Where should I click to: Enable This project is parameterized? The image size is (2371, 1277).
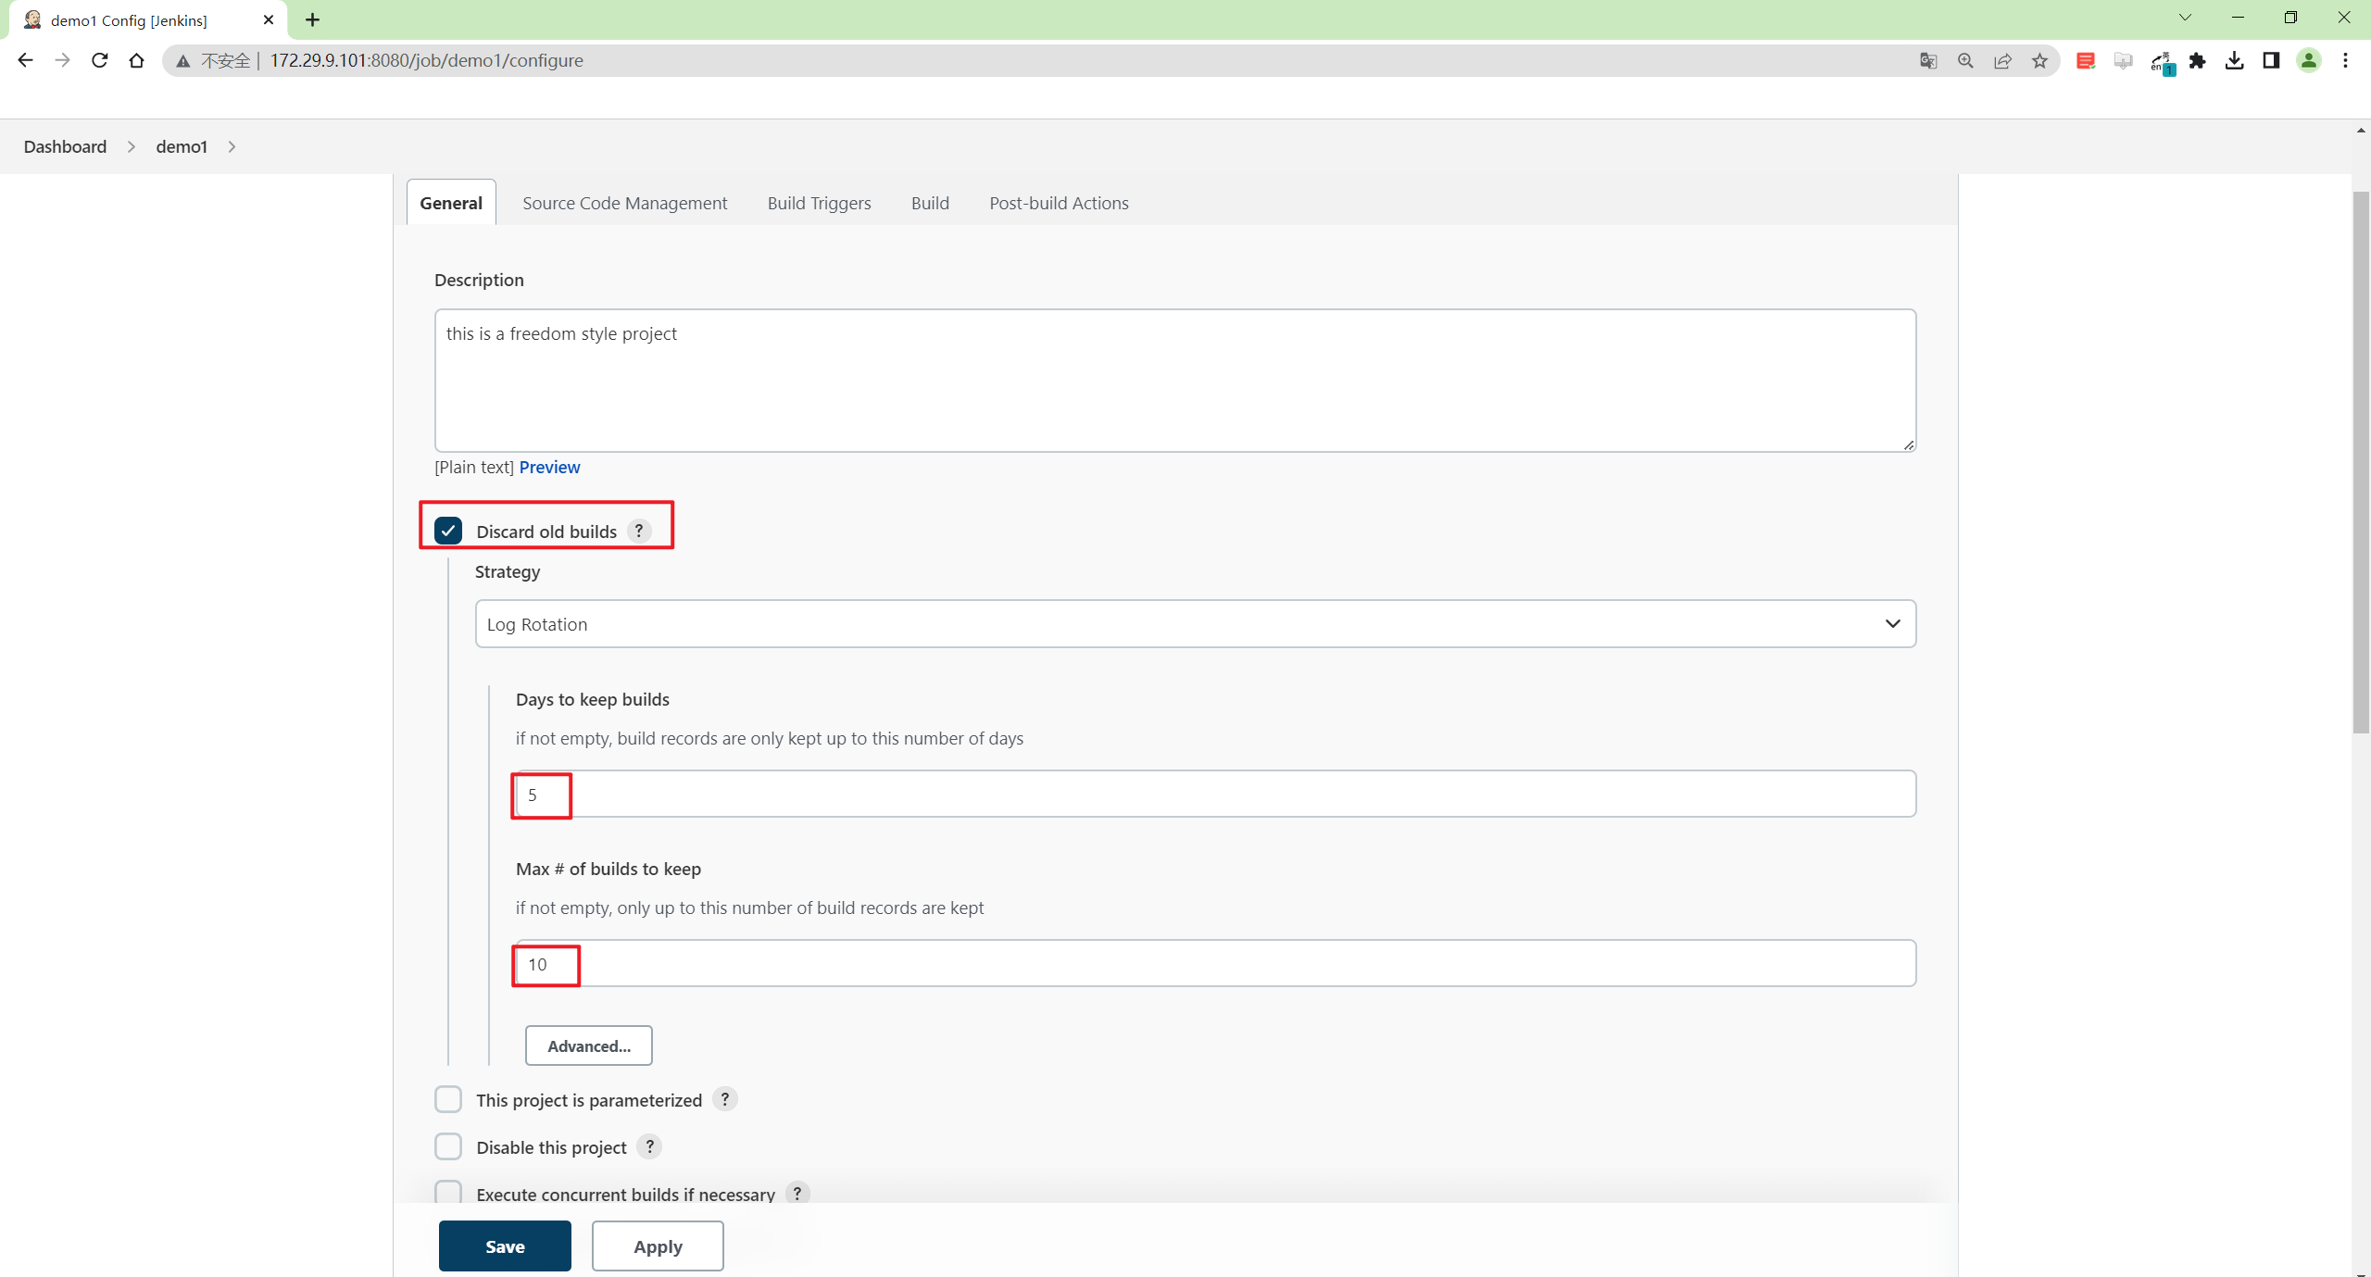click(448, 1099)
